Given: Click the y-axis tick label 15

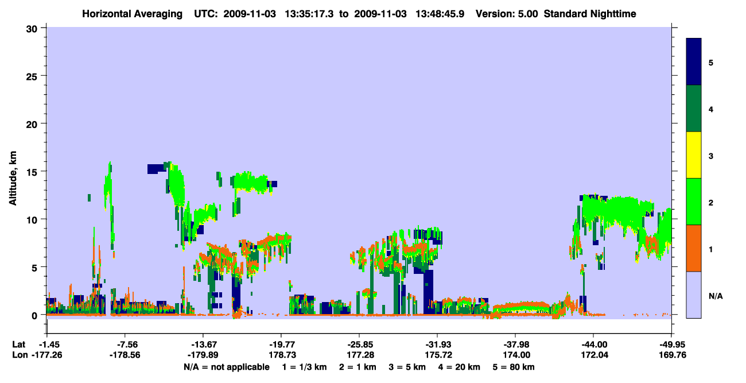Looking at the screenshot, I should pyautogui.click(x=33, y=172).
